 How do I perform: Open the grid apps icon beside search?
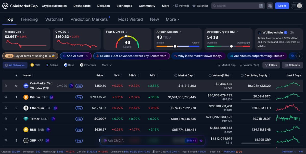click(x=270, y=6)
